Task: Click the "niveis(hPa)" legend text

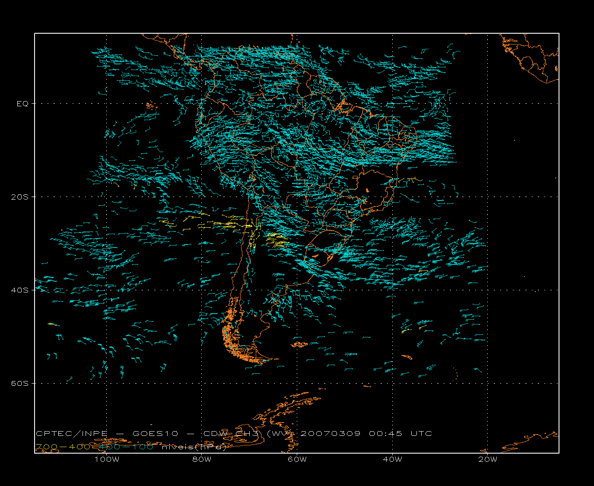Action: point(194,447)
